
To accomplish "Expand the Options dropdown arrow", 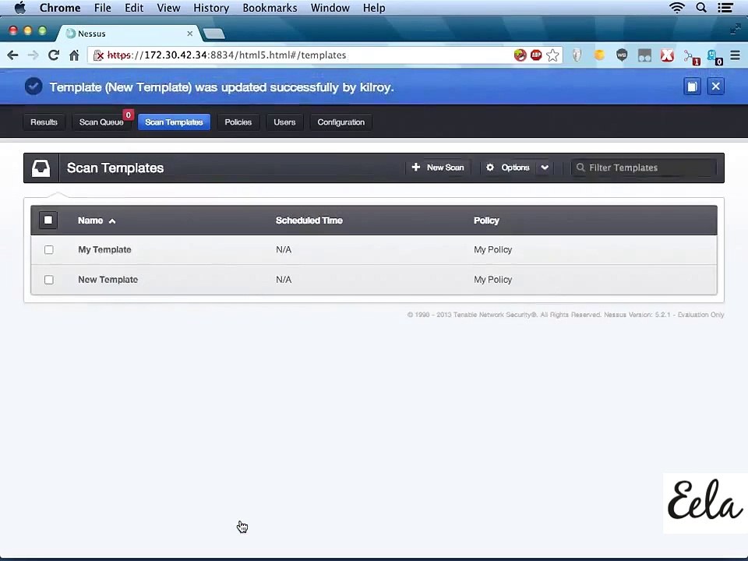I will (x=545, y=168).
